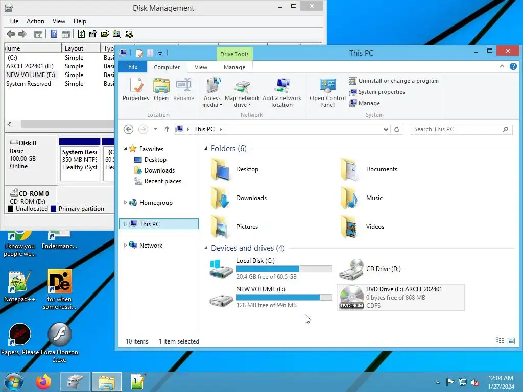Click the Up one level arrow
The width and height of the screenshot is (523, 392).
[x=167, y=129]
